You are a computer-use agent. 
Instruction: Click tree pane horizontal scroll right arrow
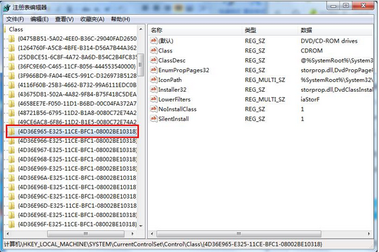(132, 234)
